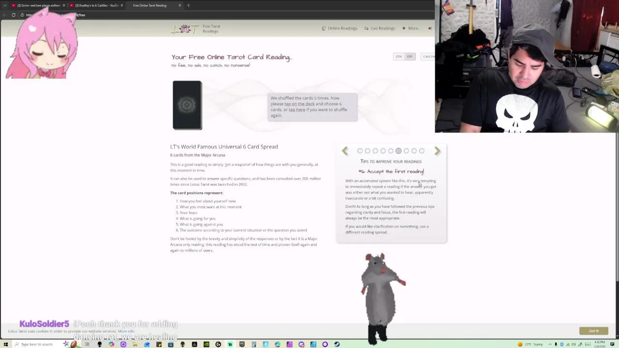The image size is (619, 348).
Task: Open the Card Deck button
Action: [x=428, y=57]
